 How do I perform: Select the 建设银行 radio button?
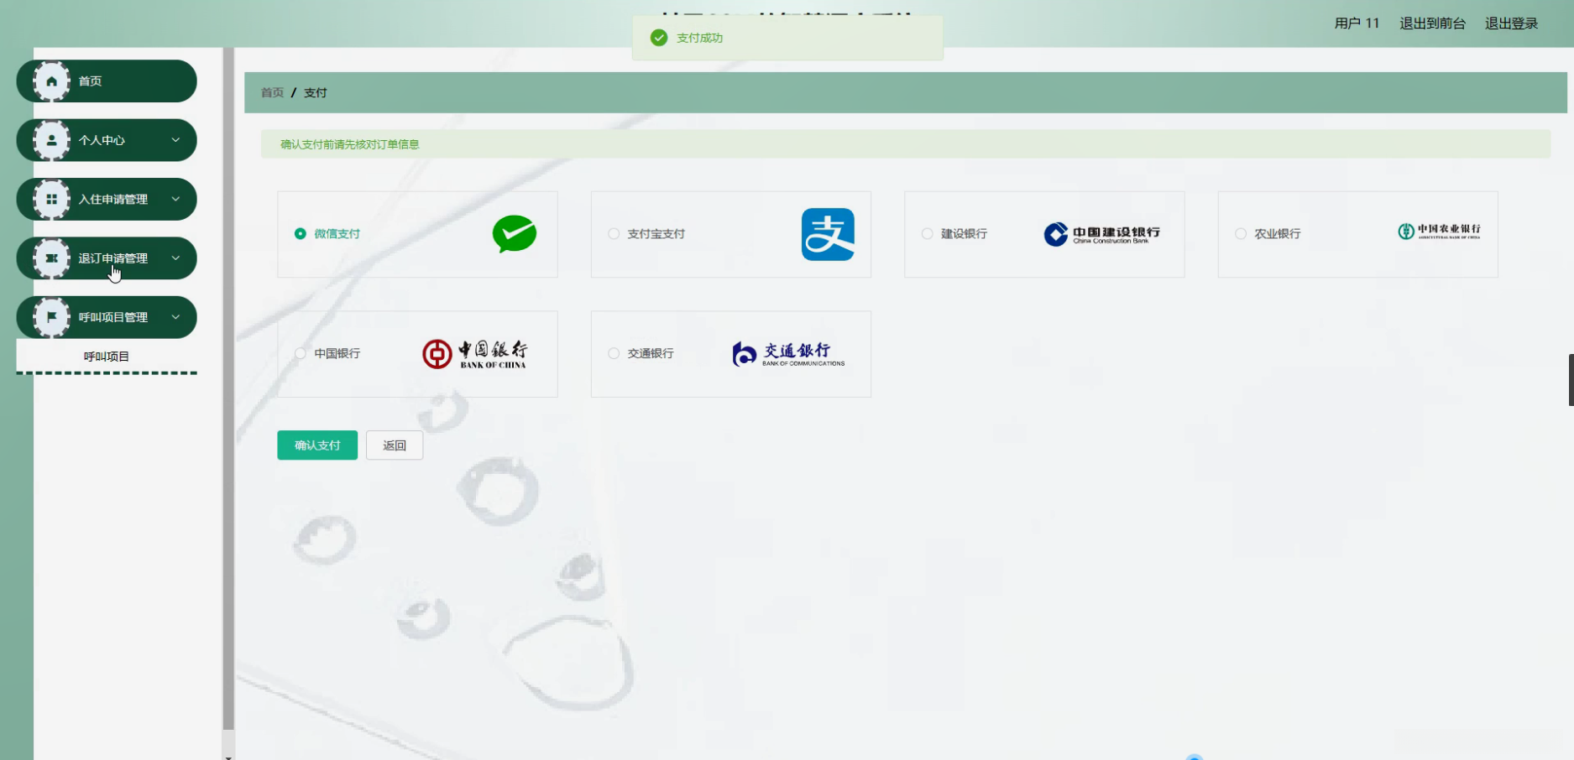[927, 234]
